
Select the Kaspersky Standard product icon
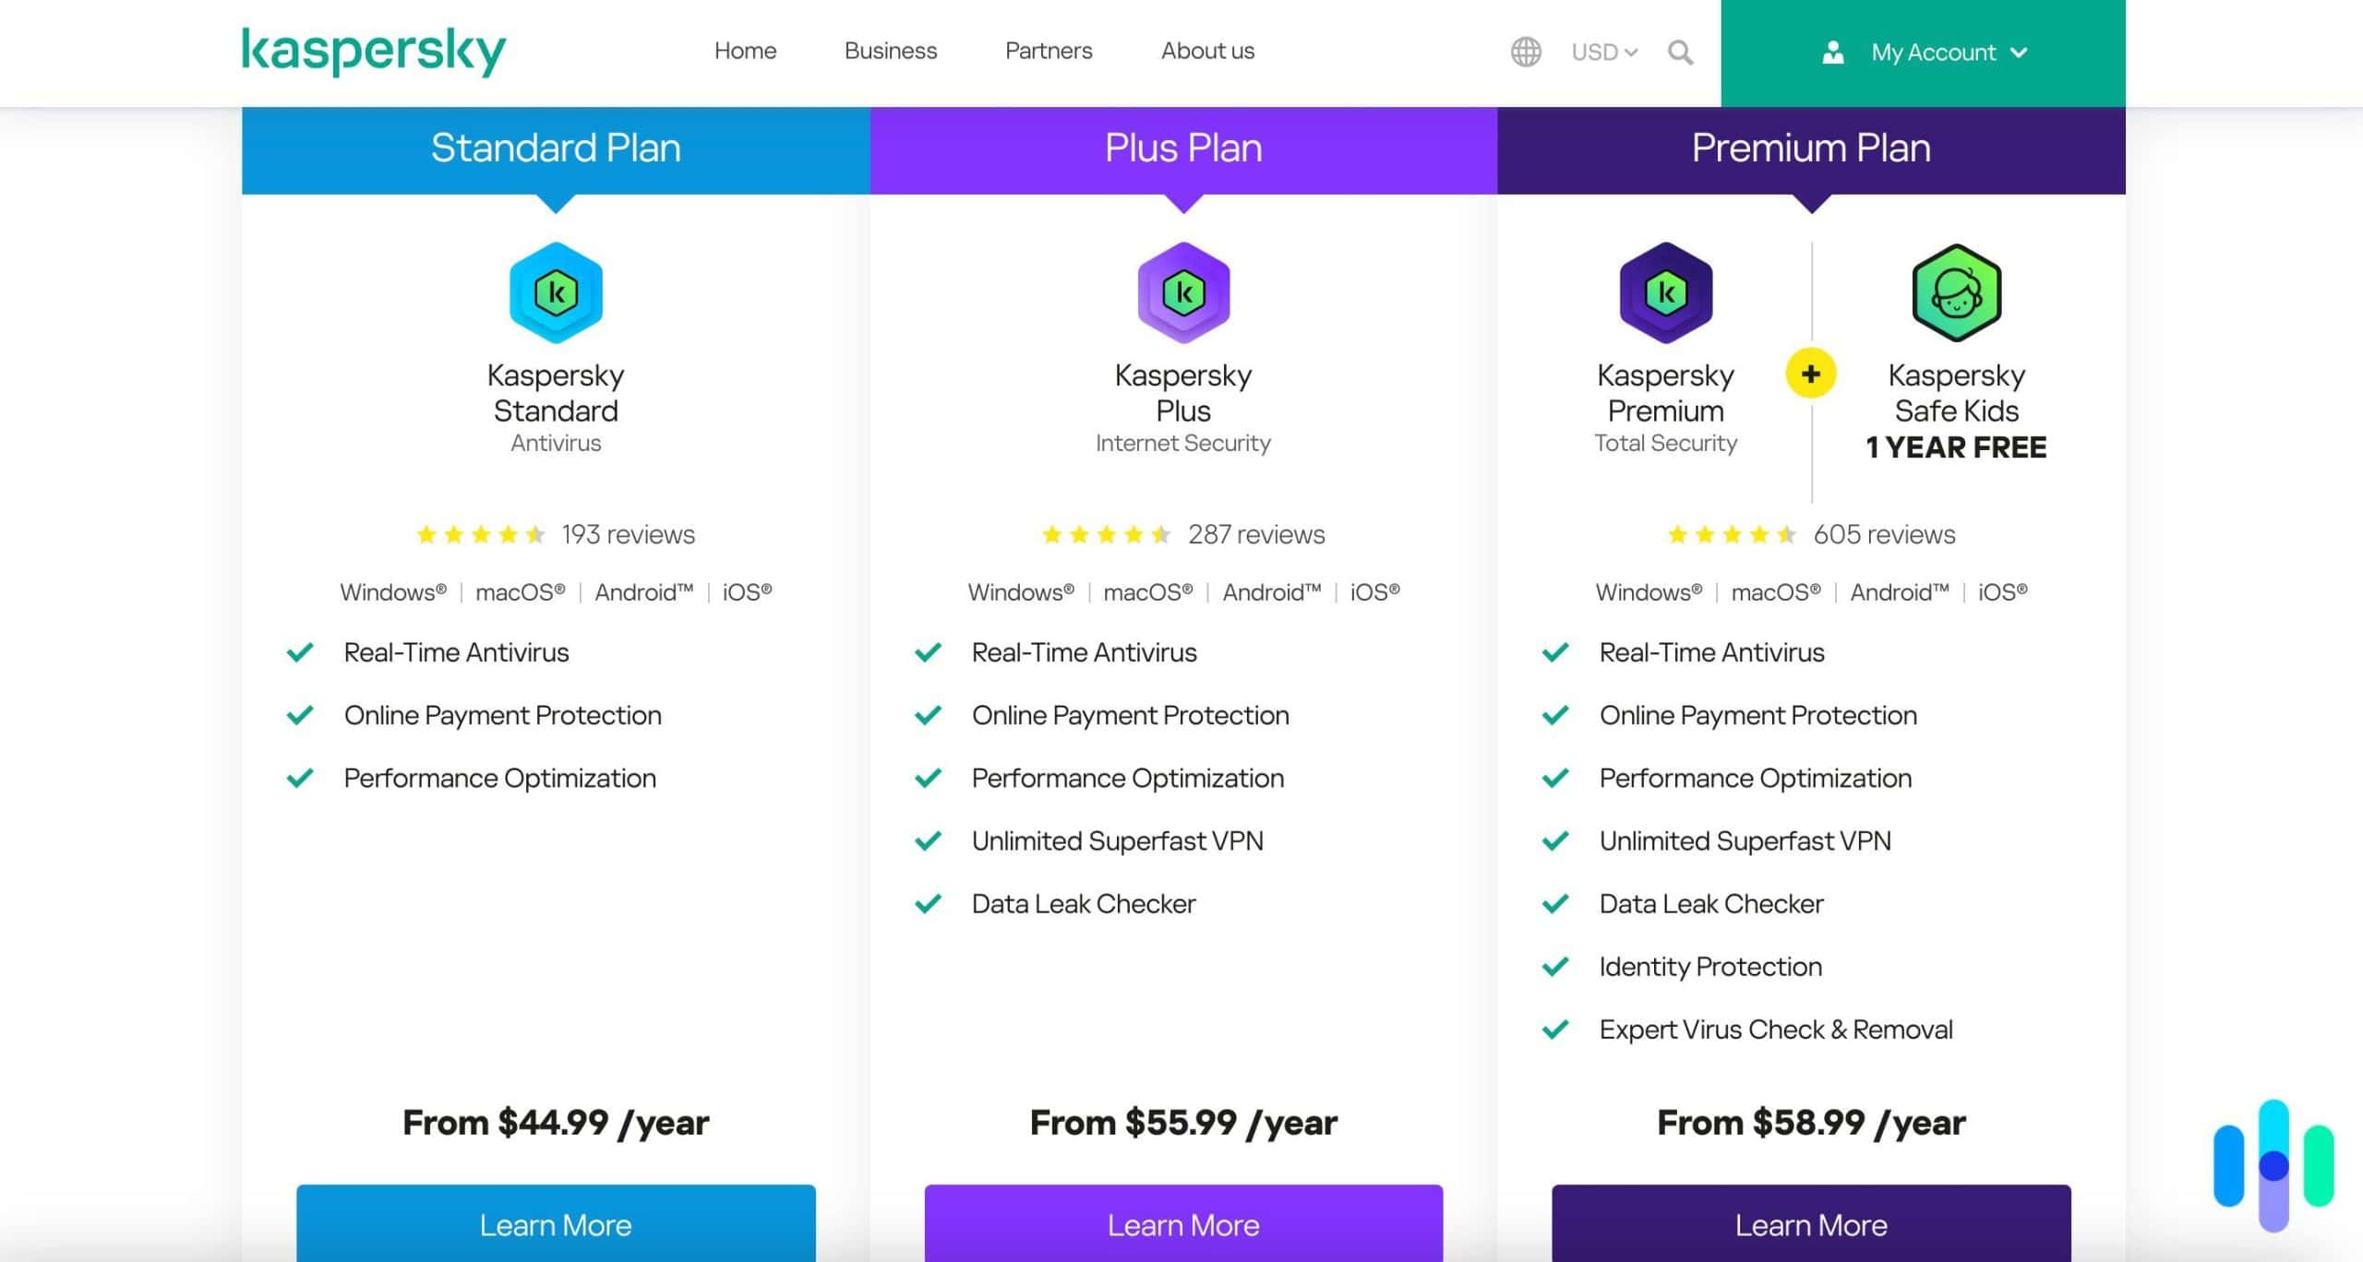tap(555, 292)
